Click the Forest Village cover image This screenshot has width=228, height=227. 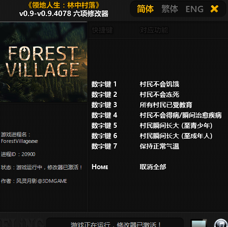pos(44,62)
